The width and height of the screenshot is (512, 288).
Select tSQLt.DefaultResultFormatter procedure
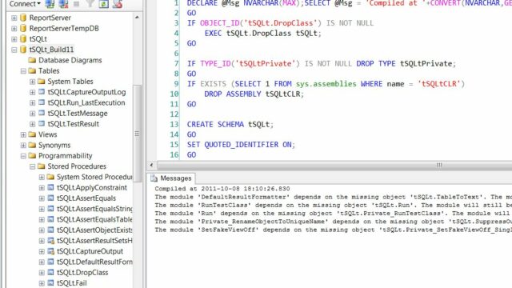click(94, 262)
